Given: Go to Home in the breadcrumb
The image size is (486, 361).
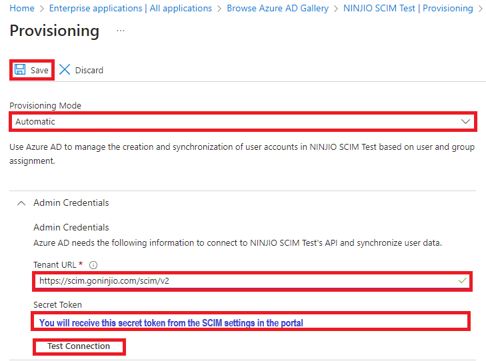Looking at the screenshot, I should pos(22,9).
